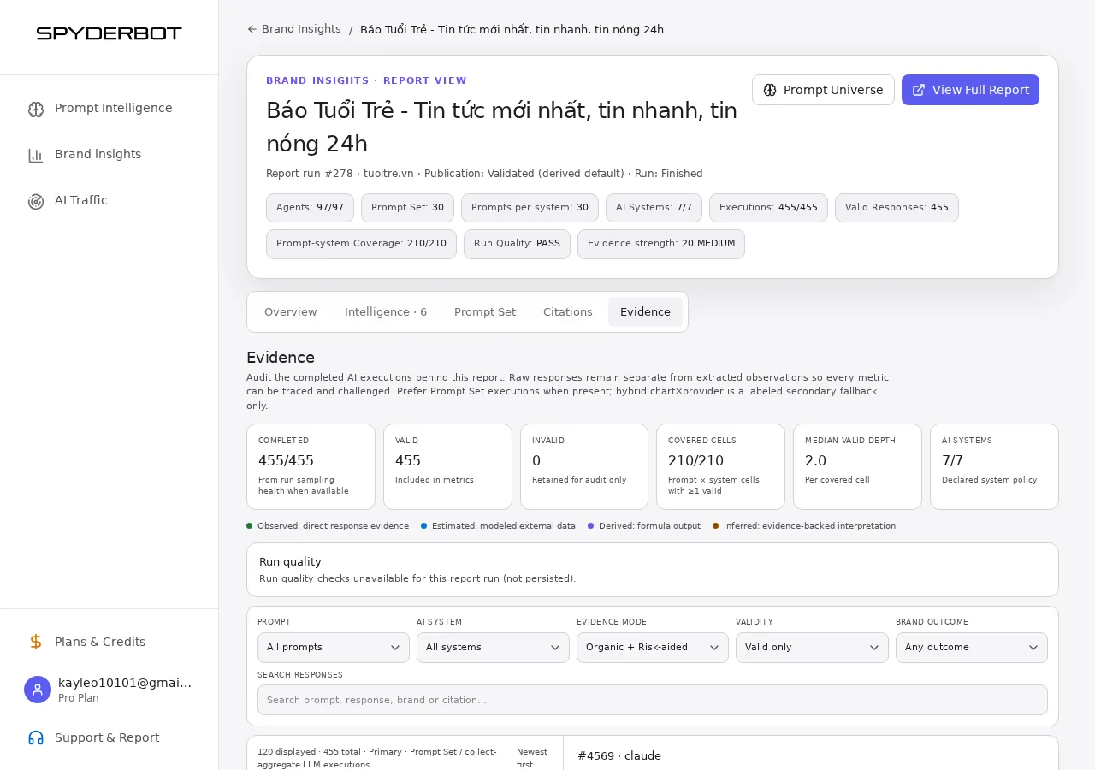Viewport: 1095px width, 770px height.
Task: Click the View Full Report button
Action: (x=970, y=90)
